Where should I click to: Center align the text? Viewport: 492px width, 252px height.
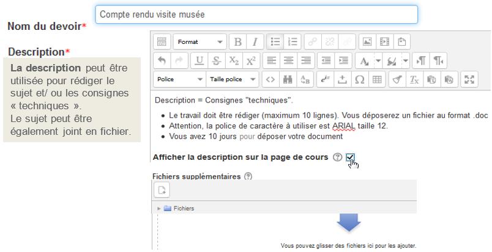pyautogui.click(x=288, y=61)
